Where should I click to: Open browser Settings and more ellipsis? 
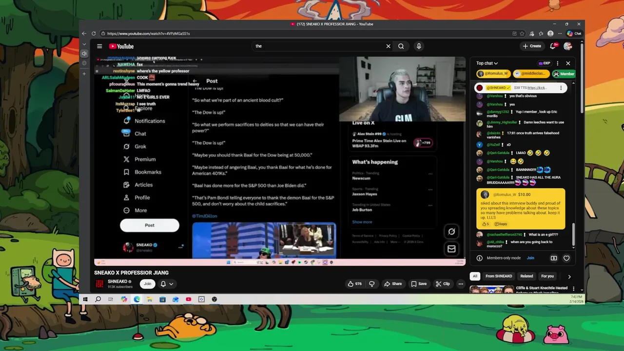click(560, 34)
